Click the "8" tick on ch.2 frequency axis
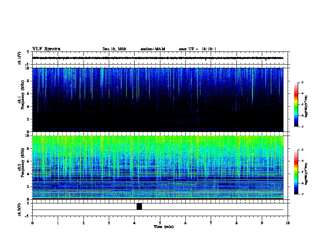This screenshot has height=250, width=324. coord(28,149)
